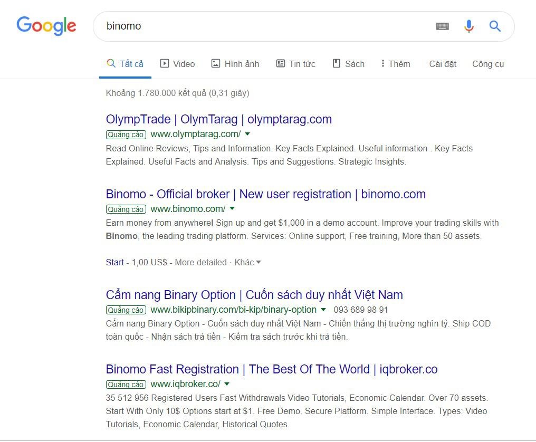Open the Binomo Official broker result
536x442 pixels.
click(x=265, y=194)
